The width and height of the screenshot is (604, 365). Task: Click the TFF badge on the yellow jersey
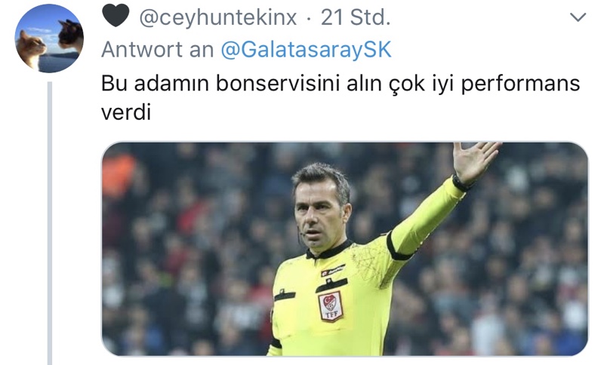coord(331,305)
